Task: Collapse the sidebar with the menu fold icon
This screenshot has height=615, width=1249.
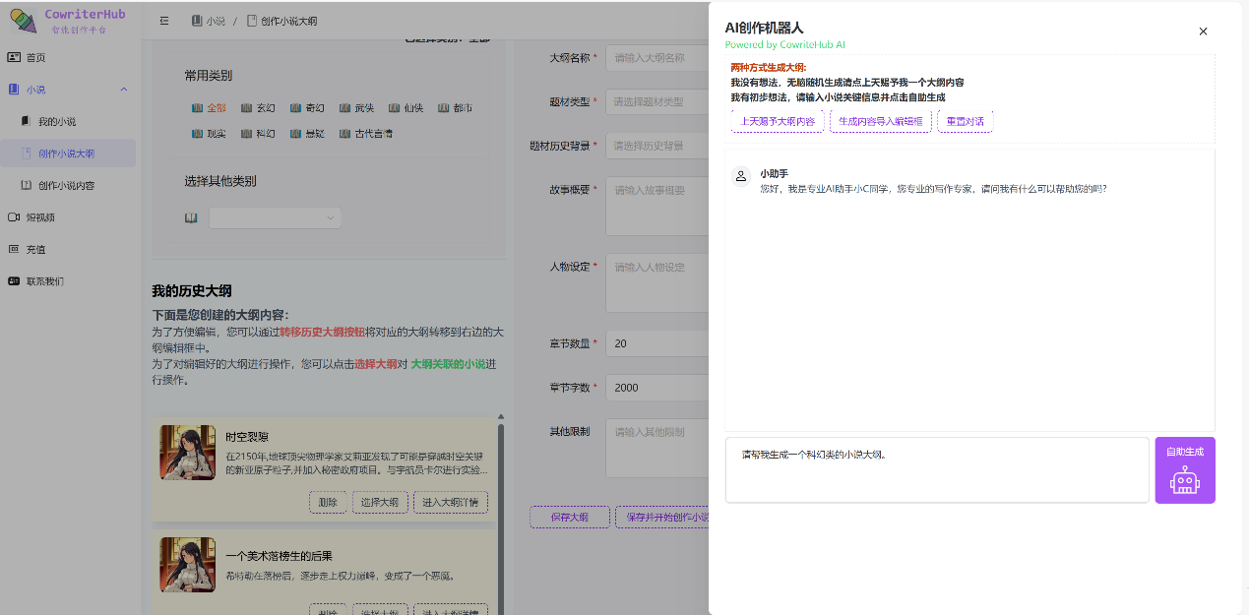Action: coord(164,21)
